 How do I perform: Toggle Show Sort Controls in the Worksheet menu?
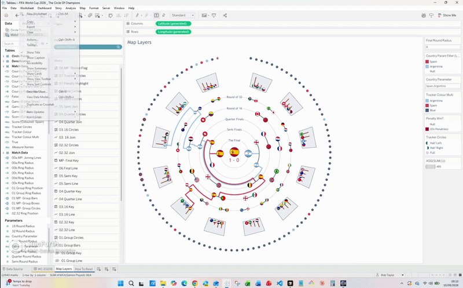[x=39, y=84]
